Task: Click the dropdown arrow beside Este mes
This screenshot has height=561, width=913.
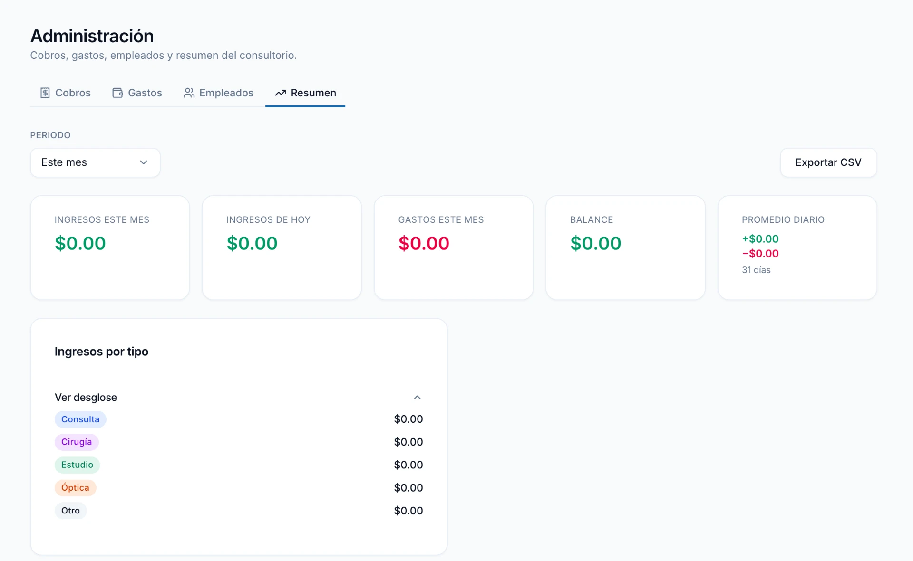Action: (x=144, y=162)
